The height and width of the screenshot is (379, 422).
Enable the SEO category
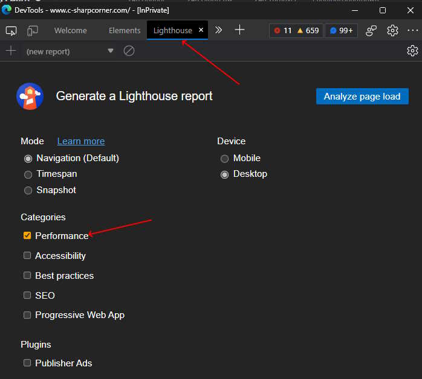pos(27,295)
